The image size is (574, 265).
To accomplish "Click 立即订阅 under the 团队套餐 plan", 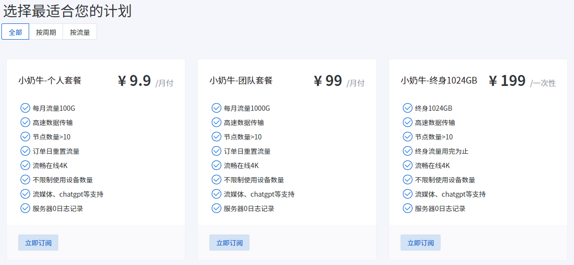I will pyautogui.click(x=229, y=243).
